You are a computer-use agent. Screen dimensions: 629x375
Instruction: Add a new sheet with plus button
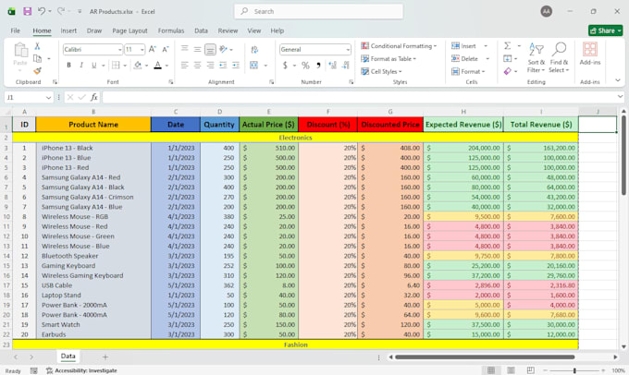[105, 357]
